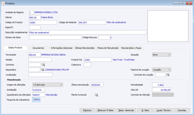Click the Cobertura input field
Viewport: 194px width, 115px height.
coord(87,65)
